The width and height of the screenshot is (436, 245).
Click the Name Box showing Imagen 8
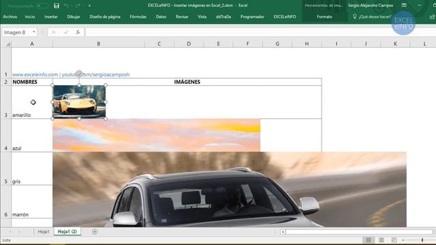pyautogui.click(x=16, y=32)
